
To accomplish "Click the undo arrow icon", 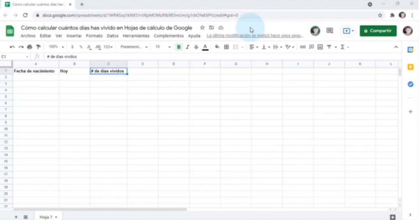I will pyautogui.click(x=12, y=47).
